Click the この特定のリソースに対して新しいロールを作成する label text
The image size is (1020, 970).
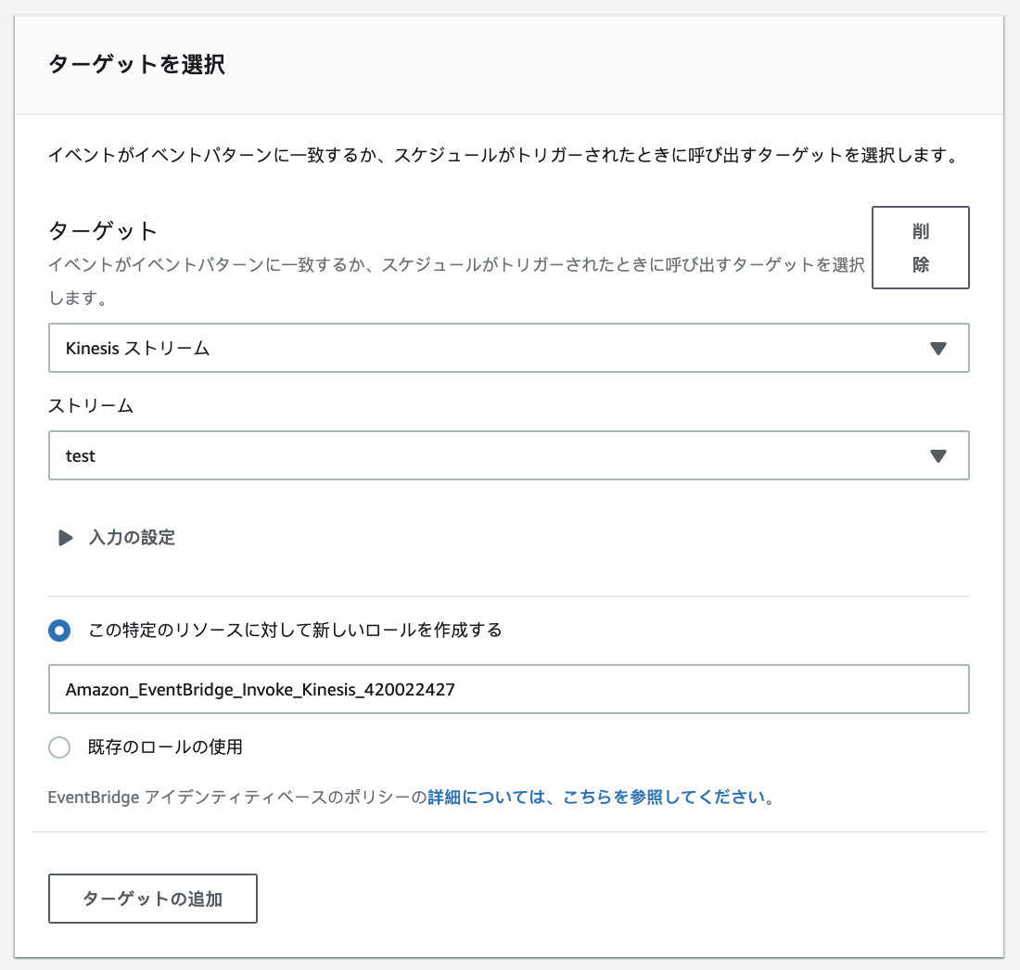coord(295,631)
